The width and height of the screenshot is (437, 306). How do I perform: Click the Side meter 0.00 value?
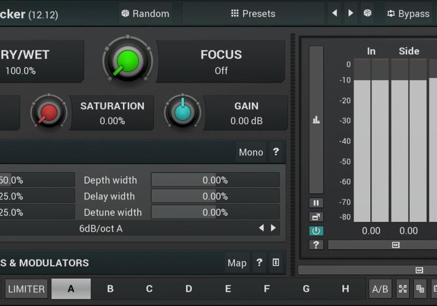(x=409, y=231)
